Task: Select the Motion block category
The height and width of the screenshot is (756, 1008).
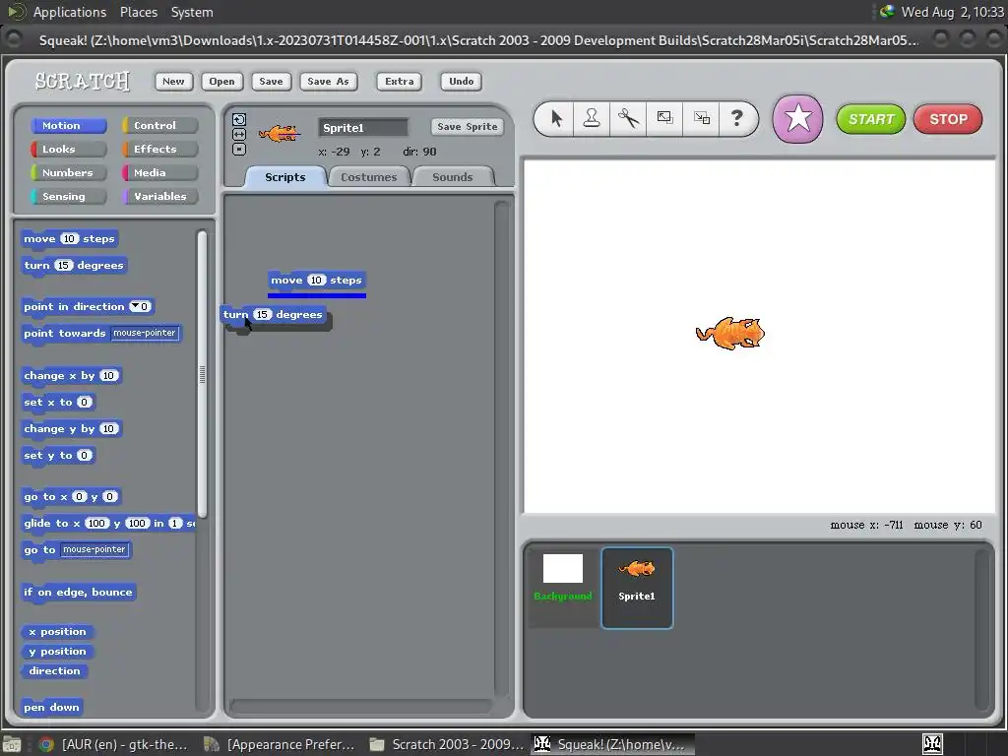Action: (x=68, y=125)
